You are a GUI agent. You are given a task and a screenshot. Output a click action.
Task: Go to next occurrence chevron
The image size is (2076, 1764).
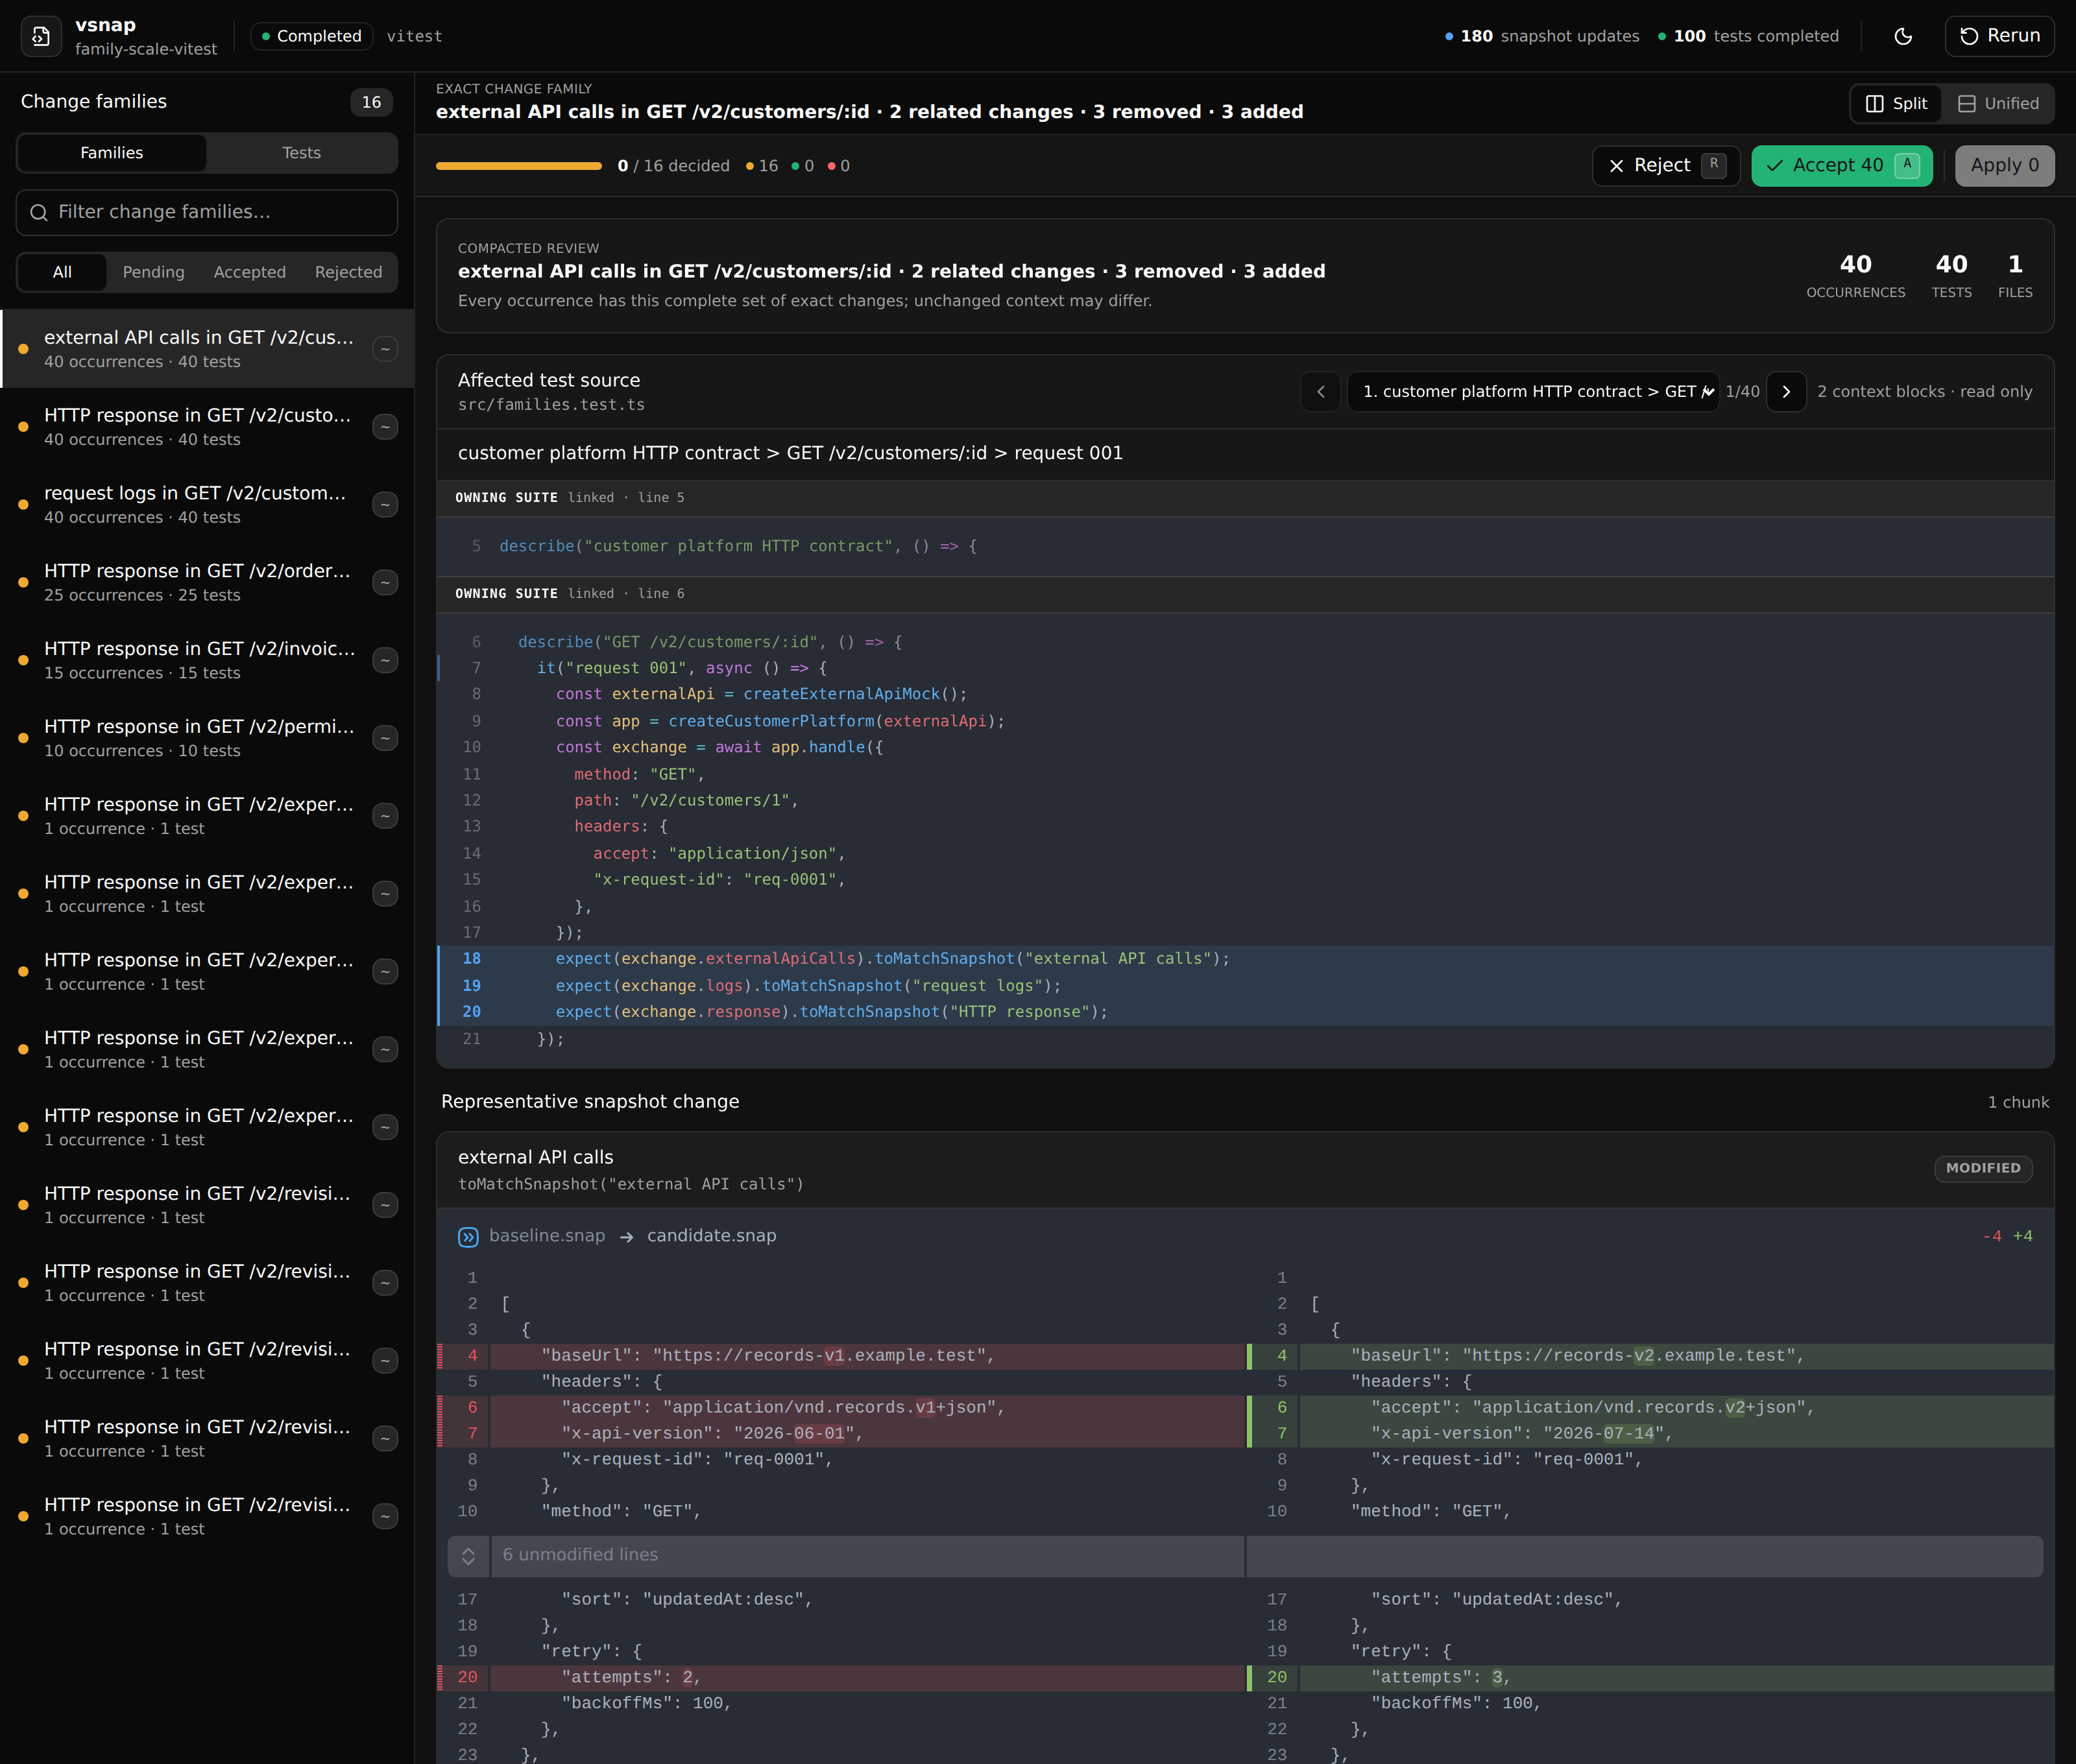[1786, 392]
